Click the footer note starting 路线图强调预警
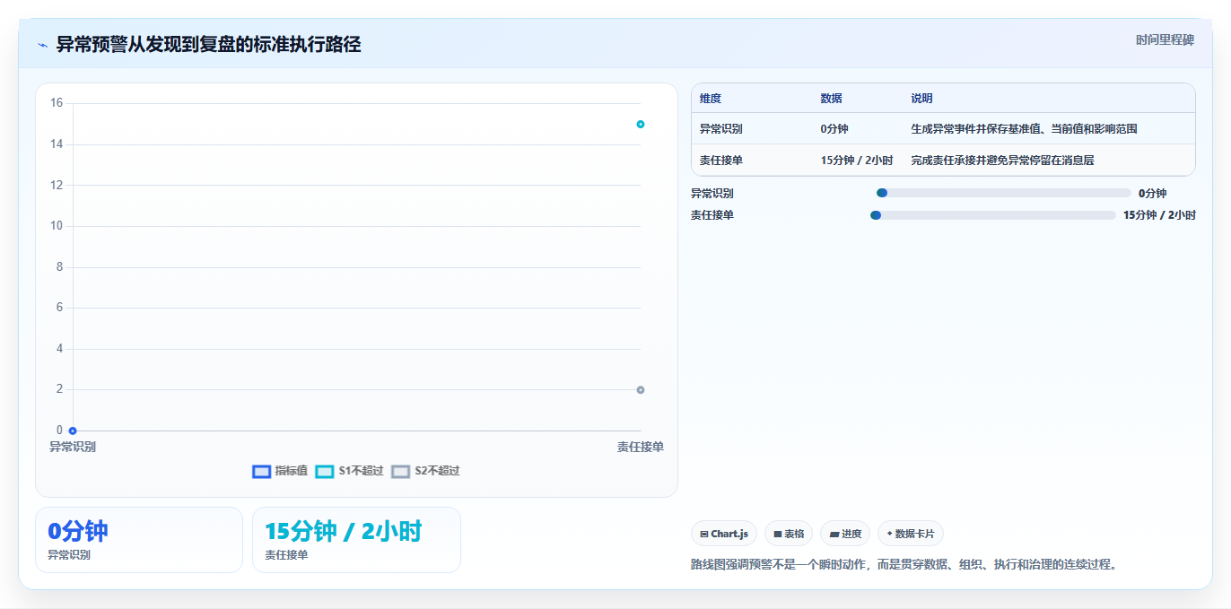The width and height of the screenshot is (1231, 609). (x=904, y=565)
